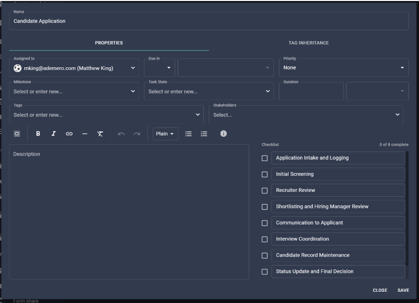Open the Duration unit dropdown
This screenshot has height=303, width=419.
pos(377,91)
